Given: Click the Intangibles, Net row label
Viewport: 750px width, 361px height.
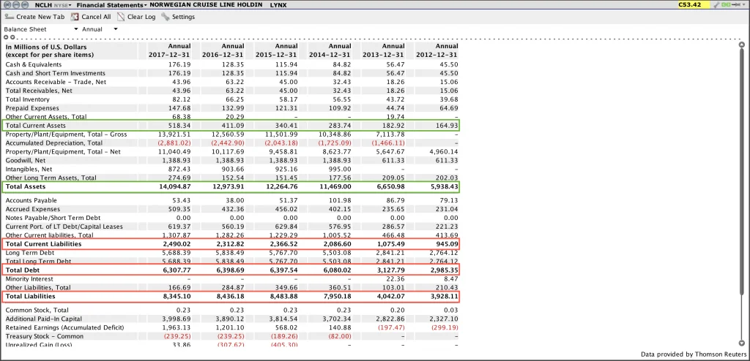Looking at the screenshot, I should 29,169.
